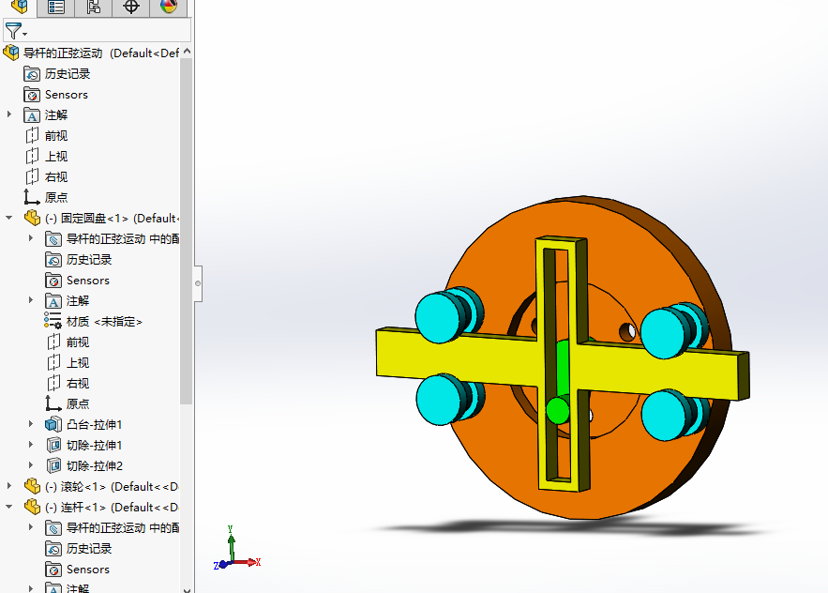Click Sensors icon under 连杆<1>
Viewport: 828px width, 593px height.
[x=53, y=570]
